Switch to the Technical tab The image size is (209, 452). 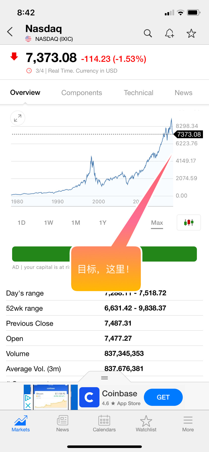(x=139, y=93)
